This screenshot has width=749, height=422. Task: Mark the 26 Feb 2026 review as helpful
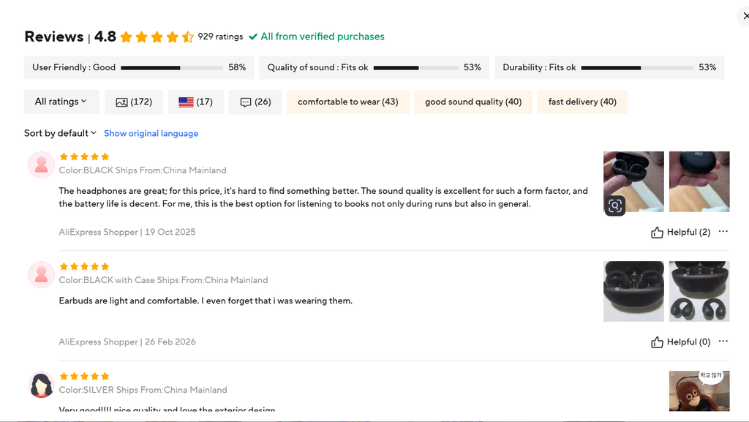[680, 342]
